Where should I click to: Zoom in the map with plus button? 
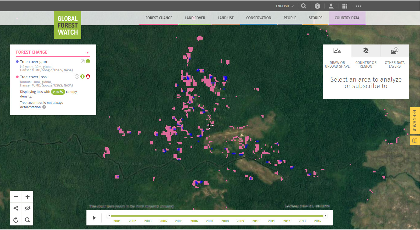point(27,196)
